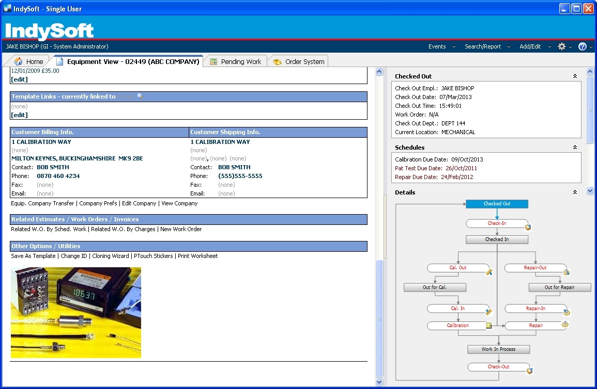This screenshot has height=389, width=597.
Task: Collapse the Checked Out panel
Action: tap(575, 76)
